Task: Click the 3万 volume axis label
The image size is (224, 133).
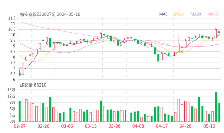Action: point(12,115)
